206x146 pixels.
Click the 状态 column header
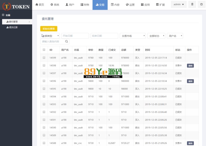coord(178,50)
